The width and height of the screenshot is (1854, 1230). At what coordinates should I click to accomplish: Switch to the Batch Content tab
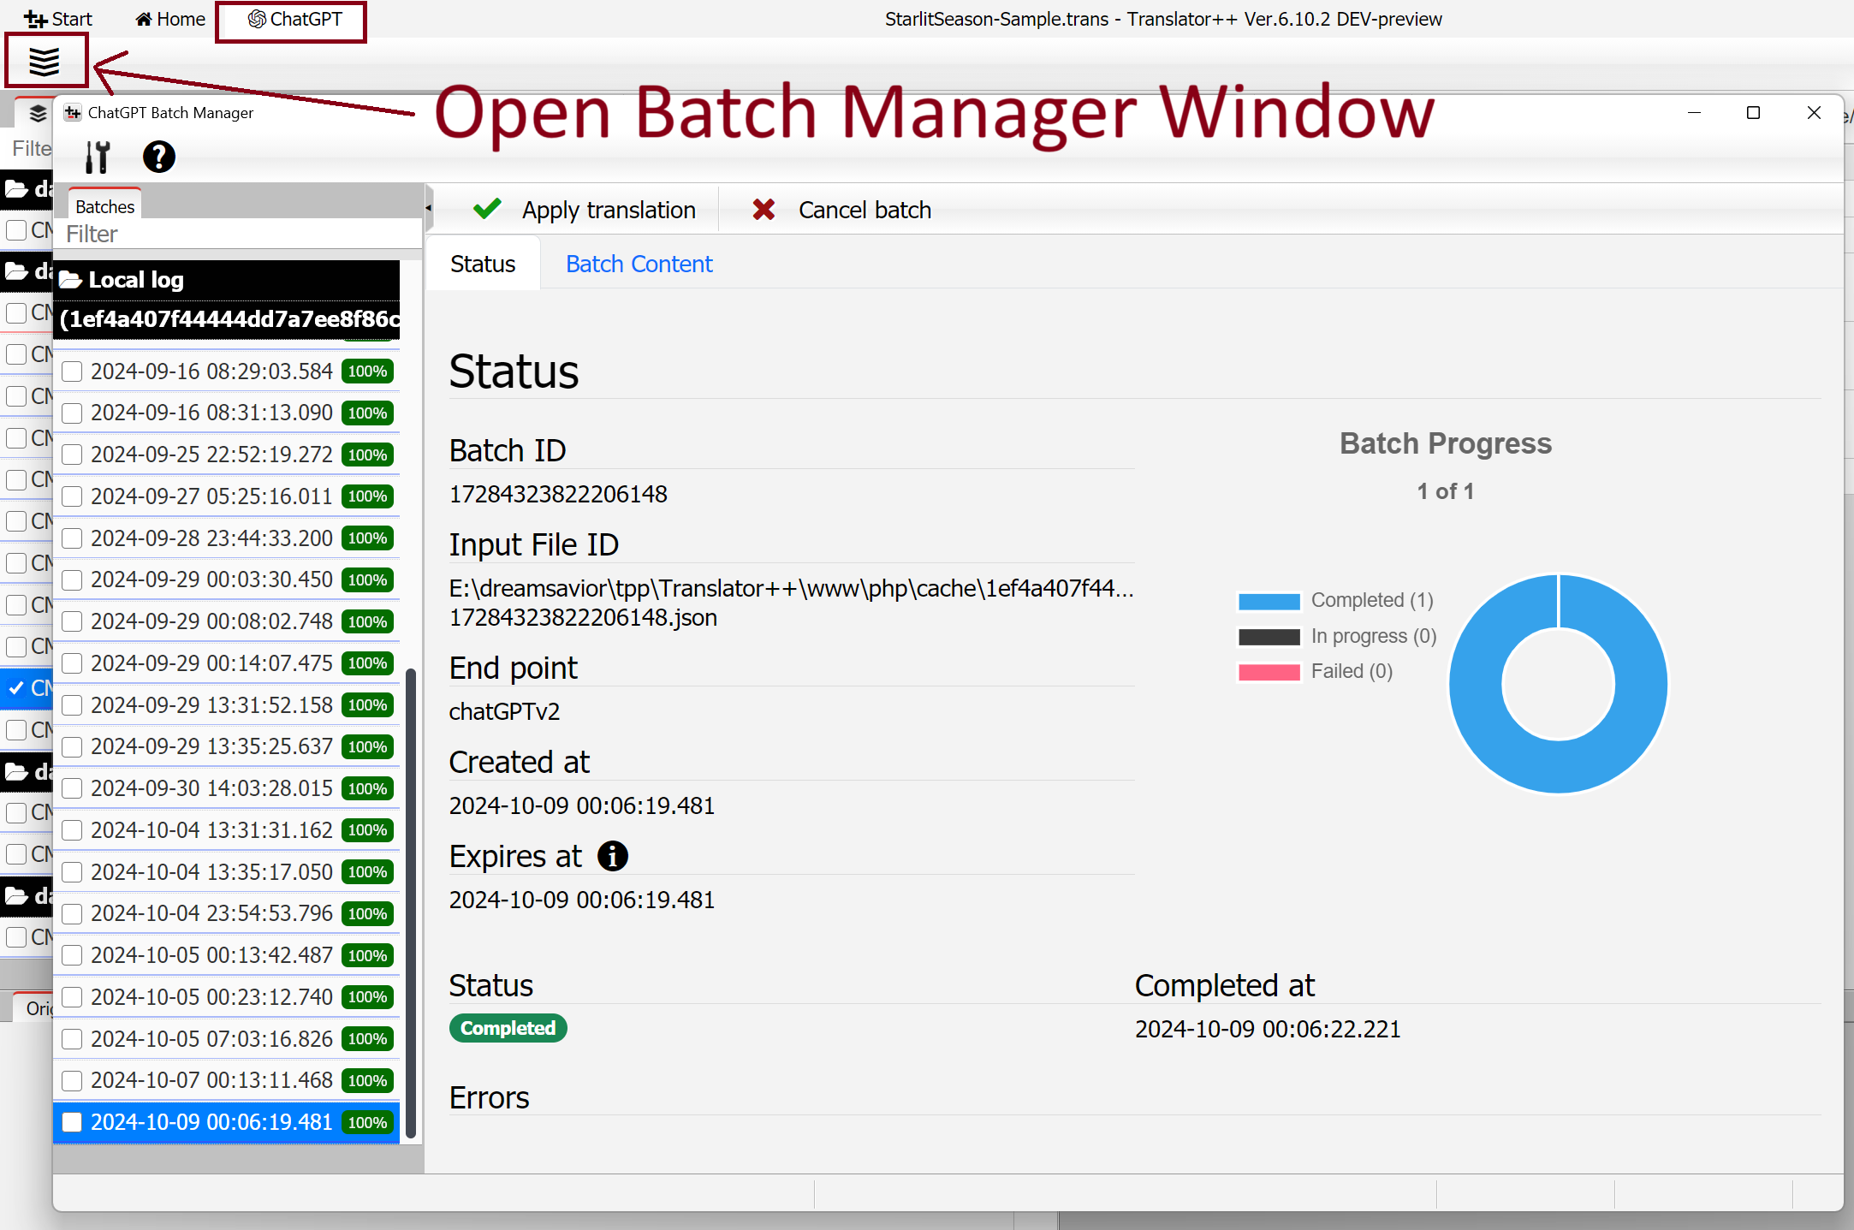(639, 264)
